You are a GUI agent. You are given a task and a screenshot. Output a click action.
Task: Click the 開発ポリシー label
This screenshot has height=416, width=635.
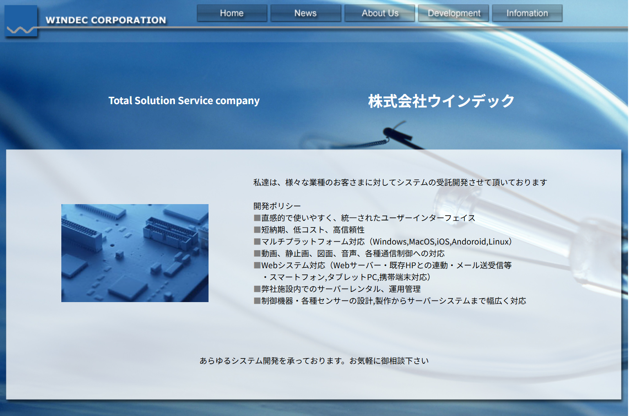click(x=277, y=206)
